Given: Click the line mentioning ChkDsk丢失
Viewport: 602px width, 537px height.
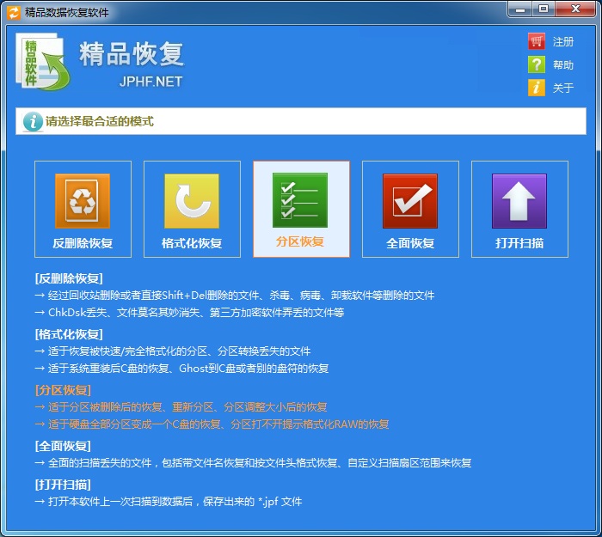Looking at the screenshot, I should (189, 313).
